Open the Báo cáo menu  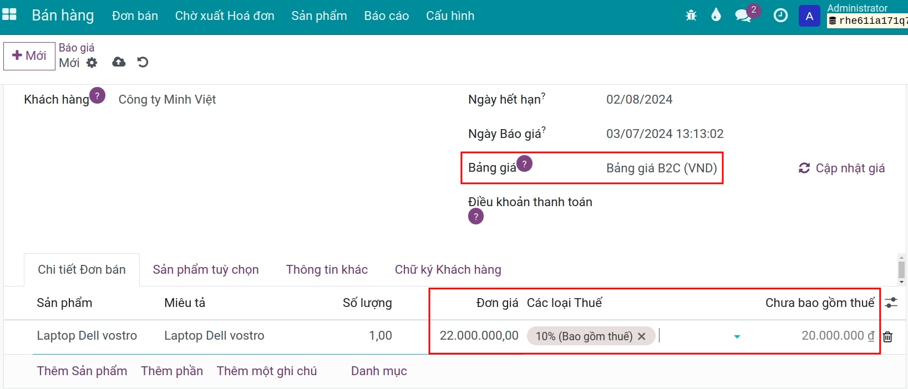pyautogui.click(x=387, y=16)
